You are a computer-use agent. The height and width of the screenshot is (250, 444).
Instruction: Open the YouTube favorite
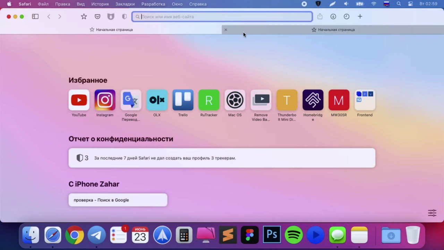(79, 100)
